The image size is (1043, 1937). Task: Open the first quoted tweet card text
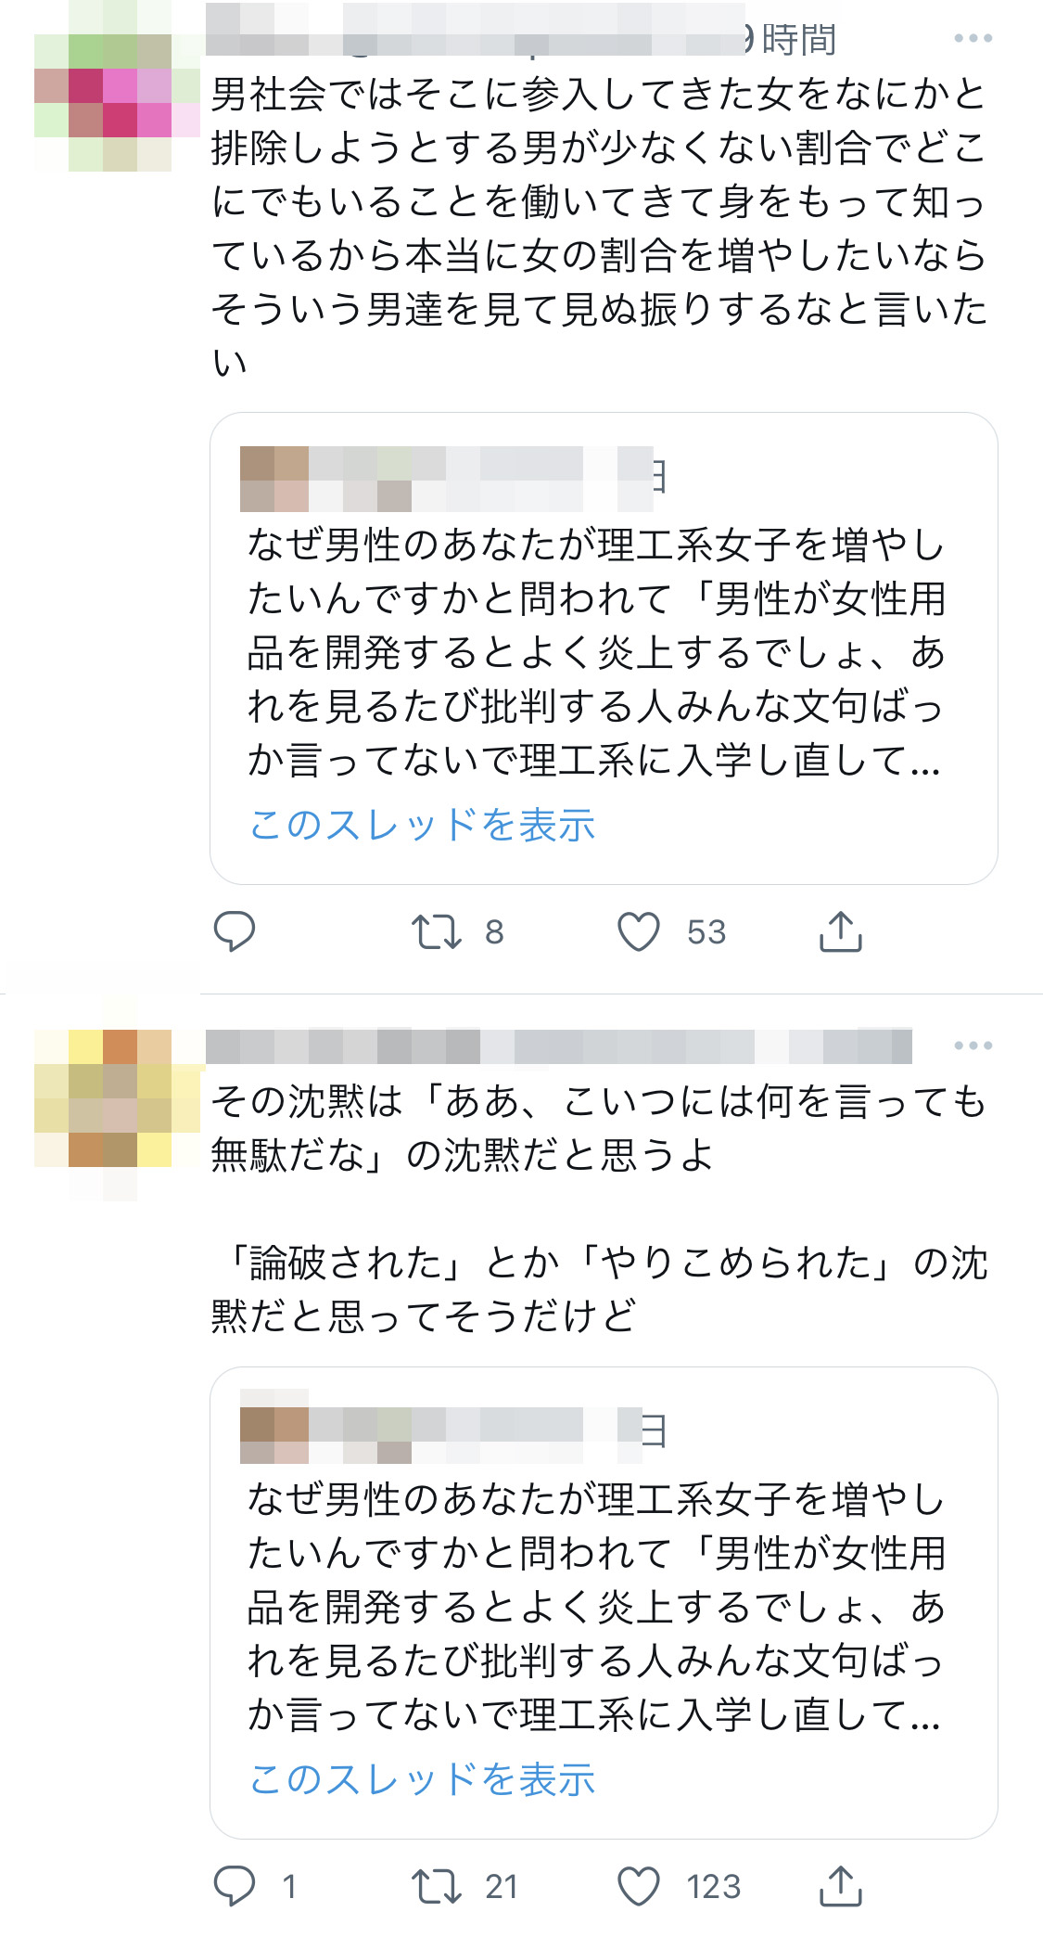click(595, 652)
